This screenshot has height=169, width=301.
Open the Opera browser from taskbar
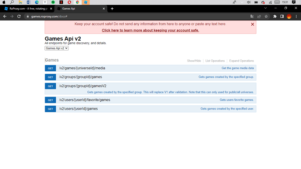point(69,2)
